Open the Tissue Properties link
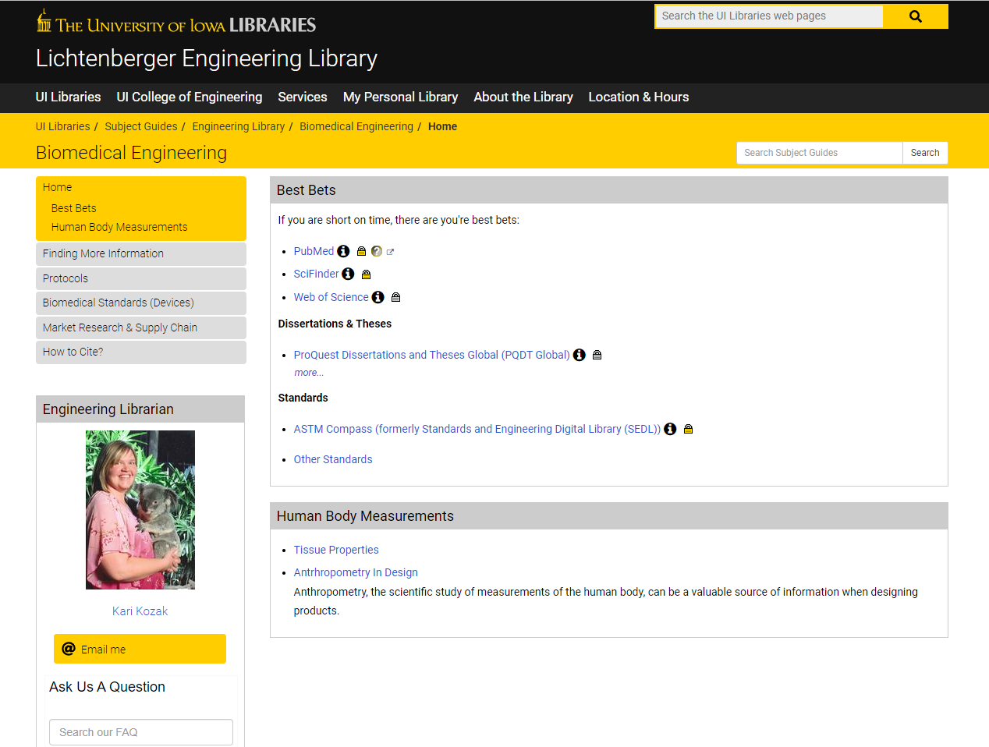Image resolution: width=989 pixels, height=747 pixels. tap(336, 550)
